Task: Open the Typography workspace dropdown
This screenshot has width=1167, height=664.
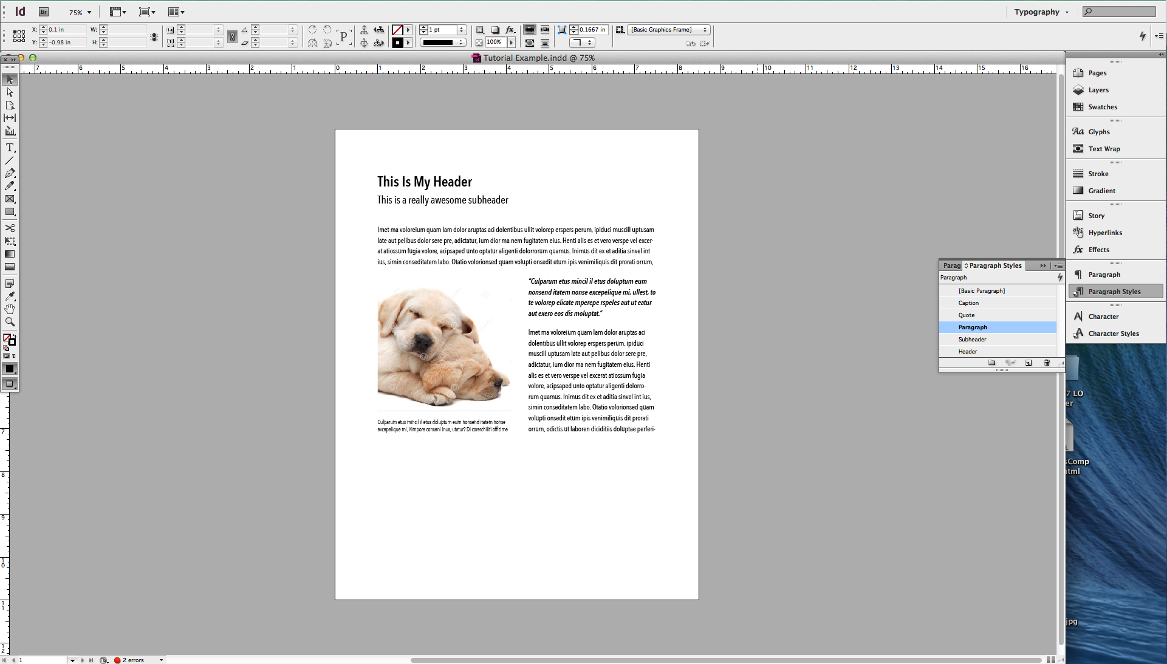Action: (1041, 12)
